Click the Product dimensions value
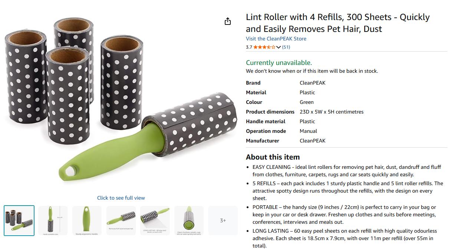 pos(332,112)
